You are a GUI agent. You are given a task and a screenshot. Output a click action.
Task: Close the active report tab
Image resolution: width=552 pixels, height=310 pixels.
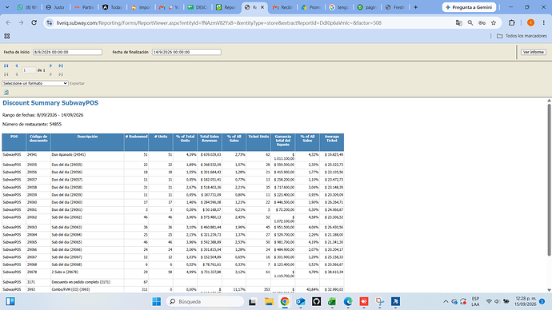[262, 7]
